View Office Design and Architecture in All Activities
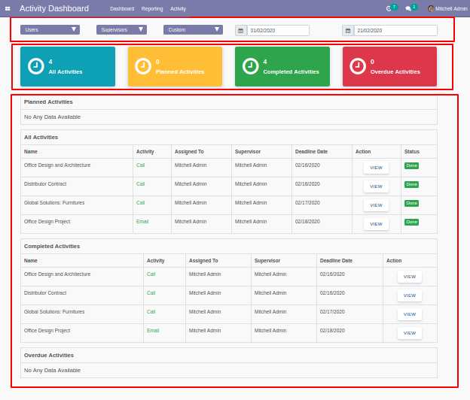 pos(376,168)
